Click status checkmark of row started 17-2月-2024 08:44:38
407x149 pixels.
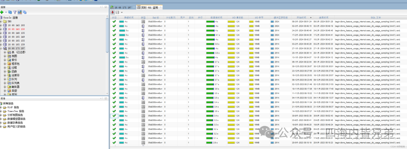pyautogui.click(x=114, y=35)
